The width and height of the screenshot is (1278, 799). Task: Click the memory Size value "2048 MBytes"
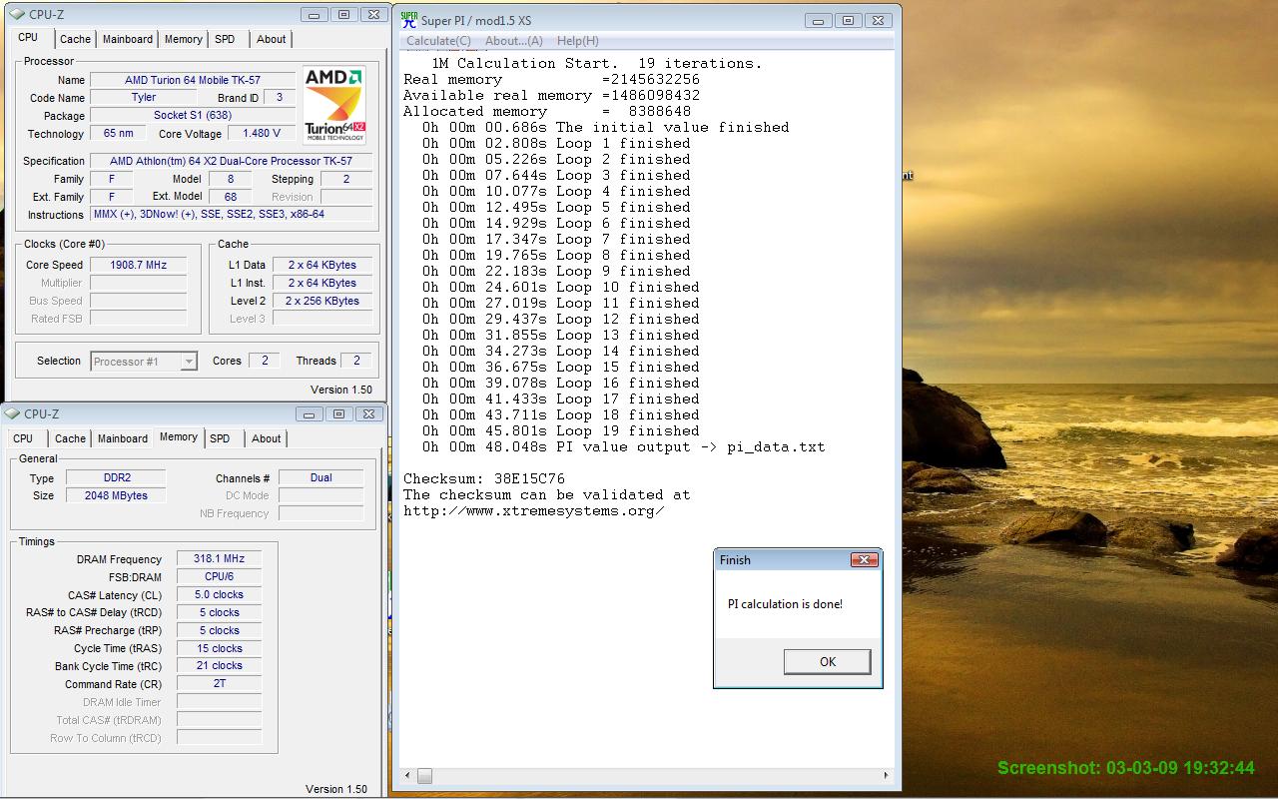[117, 495]
